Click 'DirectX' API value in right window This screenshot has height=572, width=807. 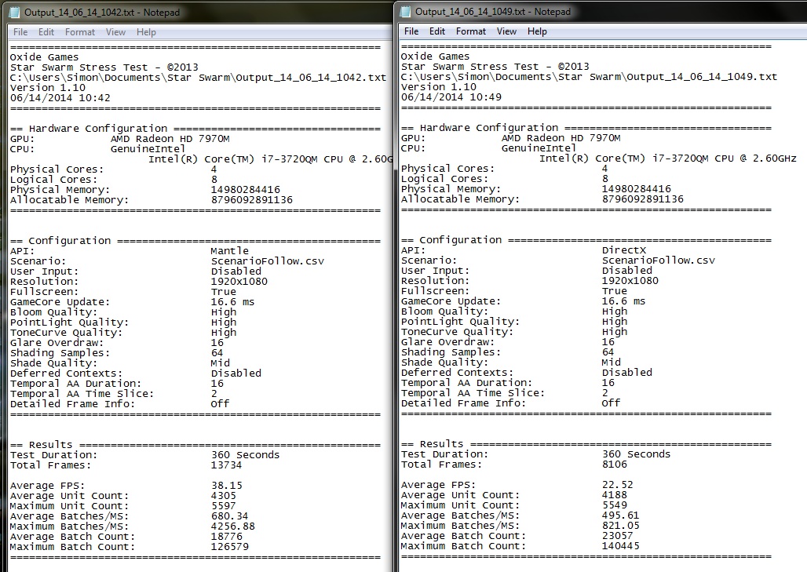(x=624, y=250)
